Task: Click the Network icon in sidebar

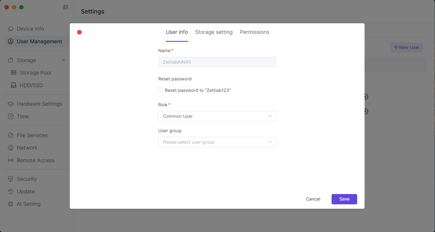Action: point(11,148)
